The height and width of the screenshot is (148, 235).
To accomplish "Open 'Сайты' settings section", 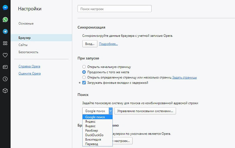I will (23, 45).
